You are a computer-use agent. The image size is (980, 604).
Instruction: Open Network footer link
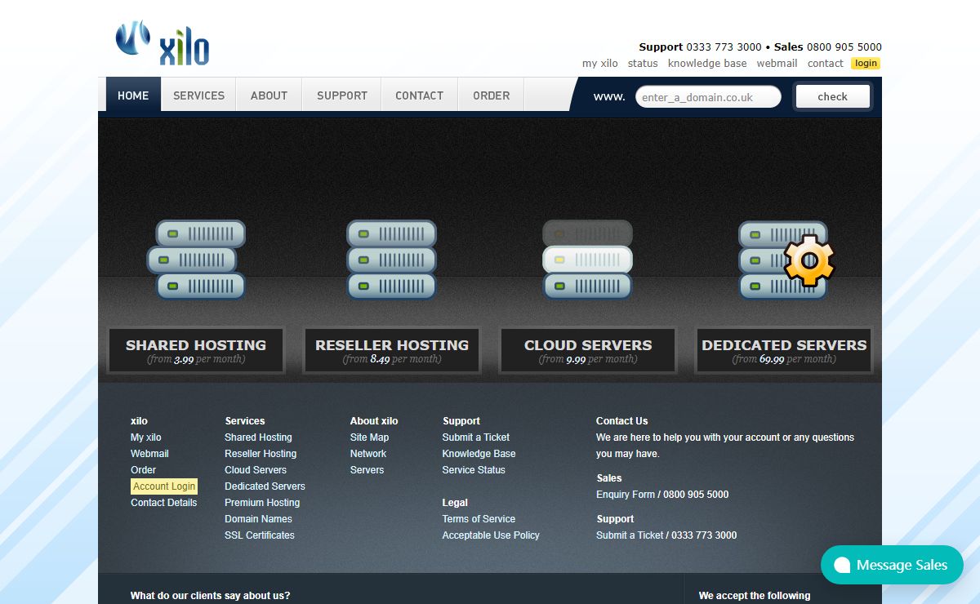368,454
